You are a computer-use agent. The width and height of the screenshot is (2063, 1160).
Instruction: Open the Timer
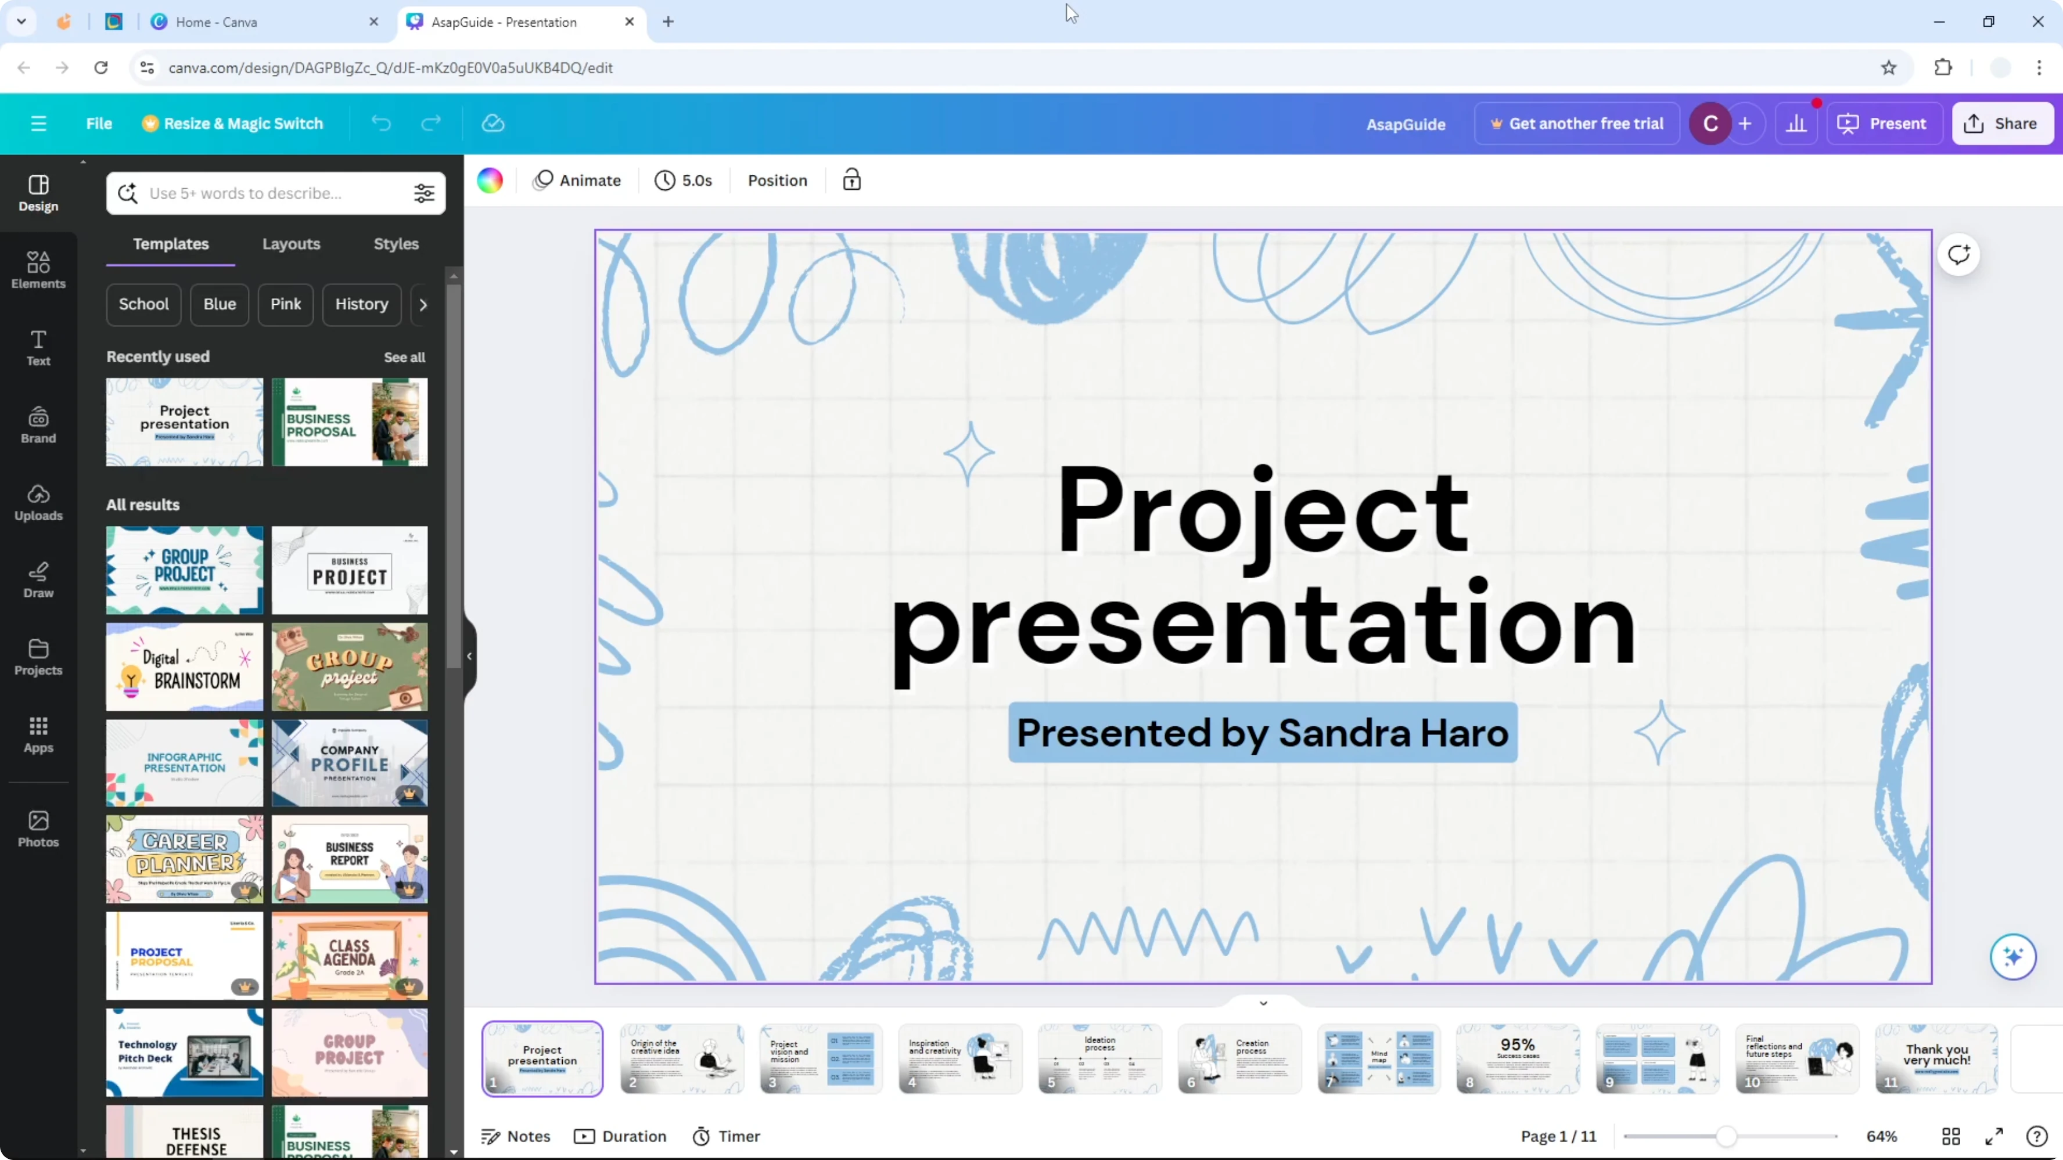click(x=727, y=1136)
